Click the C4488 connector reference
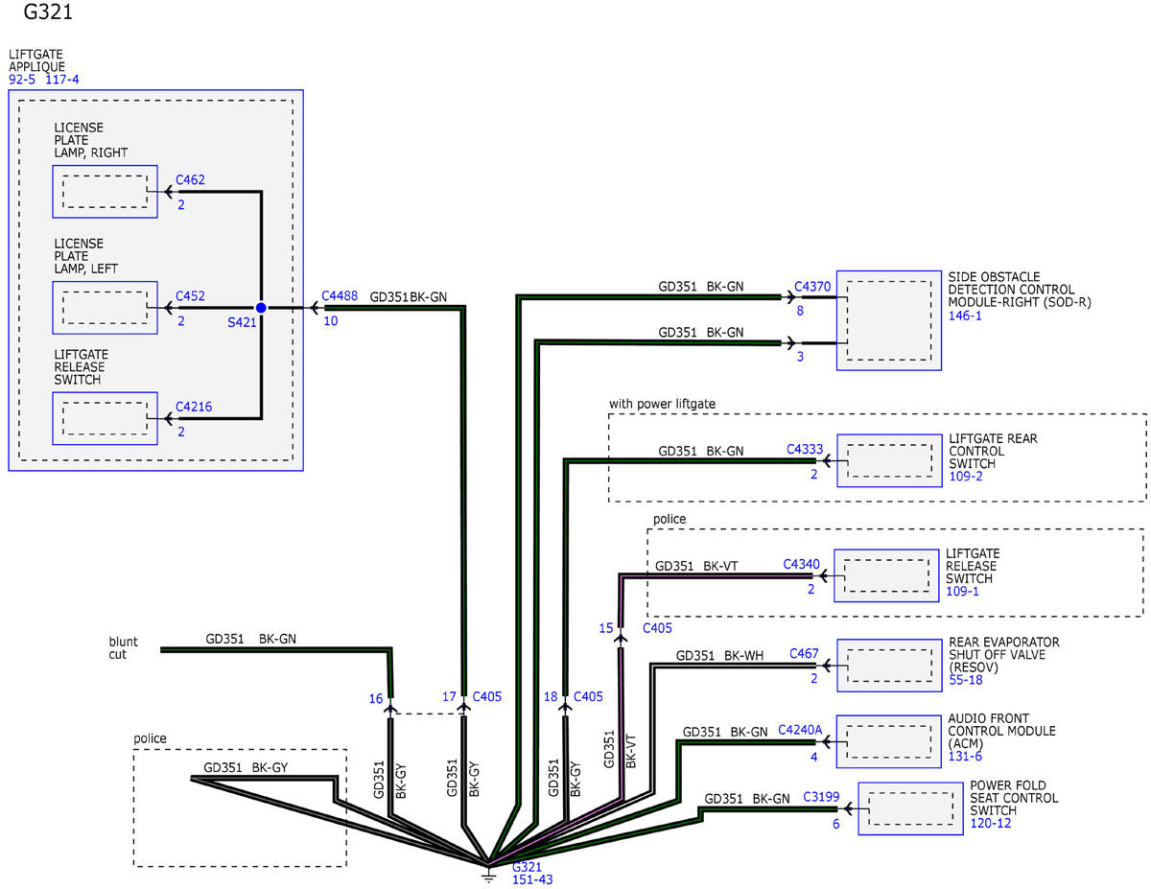Image resolution: width=1151 pixels, height=889 pixels. coord(340,296)
